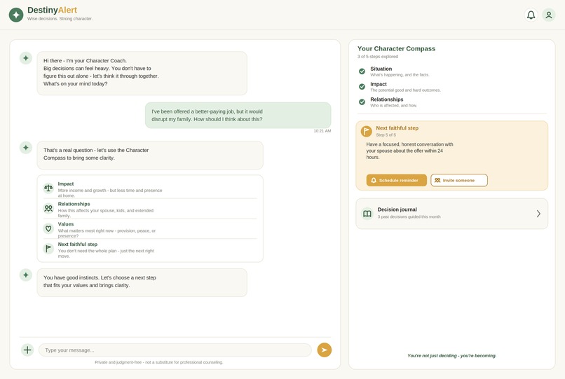Click the open book icon for Decision journal
Image resolution: width=565 pixels, height=379 pixels.
pyautogui.click(x=367, y=214)
